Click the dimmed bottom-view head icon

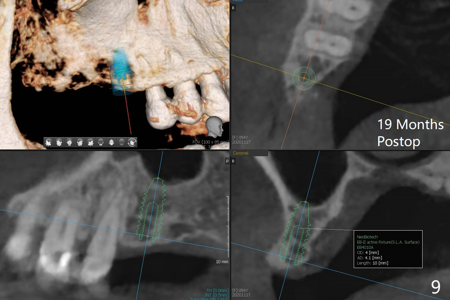122,142
